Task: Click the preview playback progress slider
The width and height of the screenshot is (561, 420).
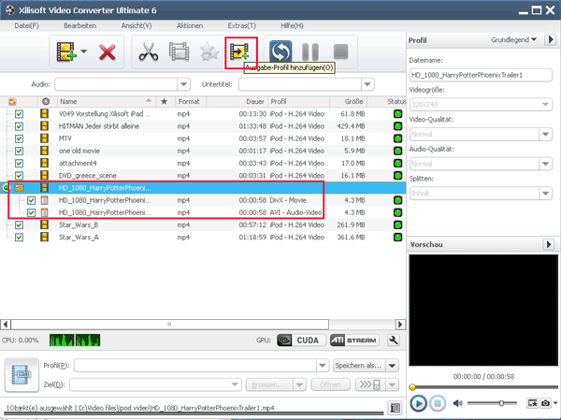Action: point(483,387)
